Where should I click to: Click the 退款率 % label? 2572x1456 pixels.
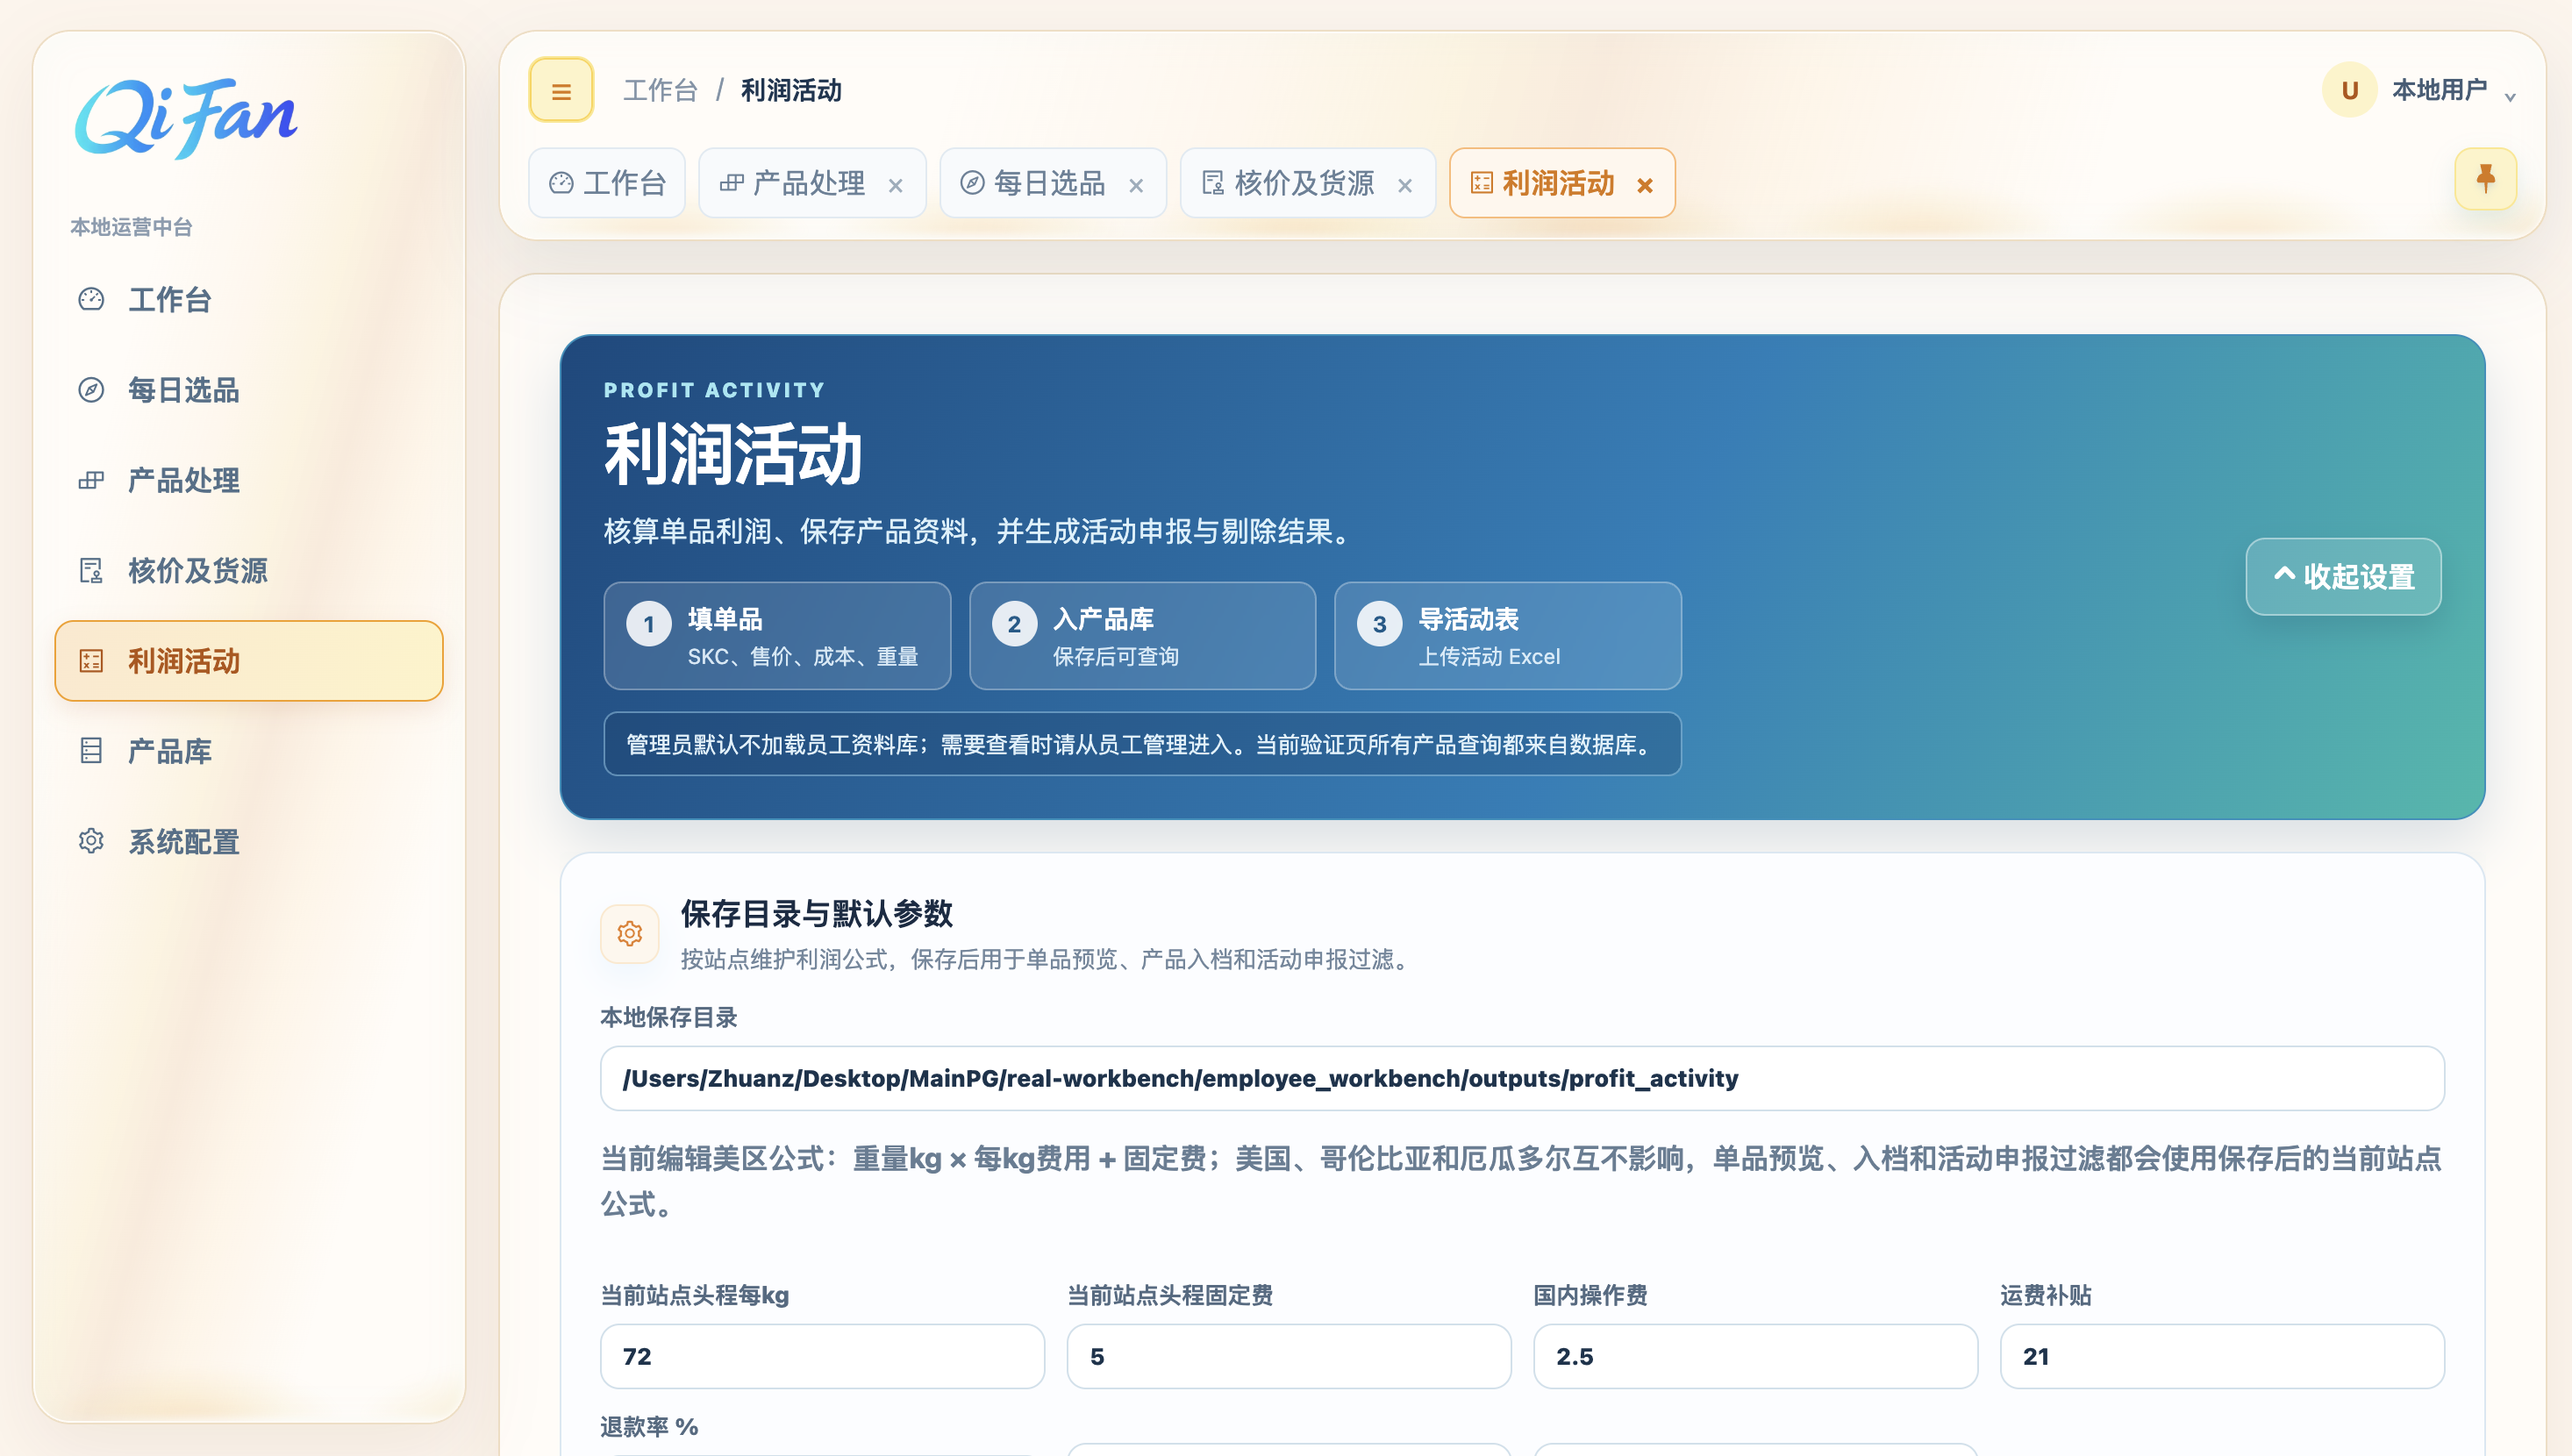pyautogui.click(x=649, y=1426)
